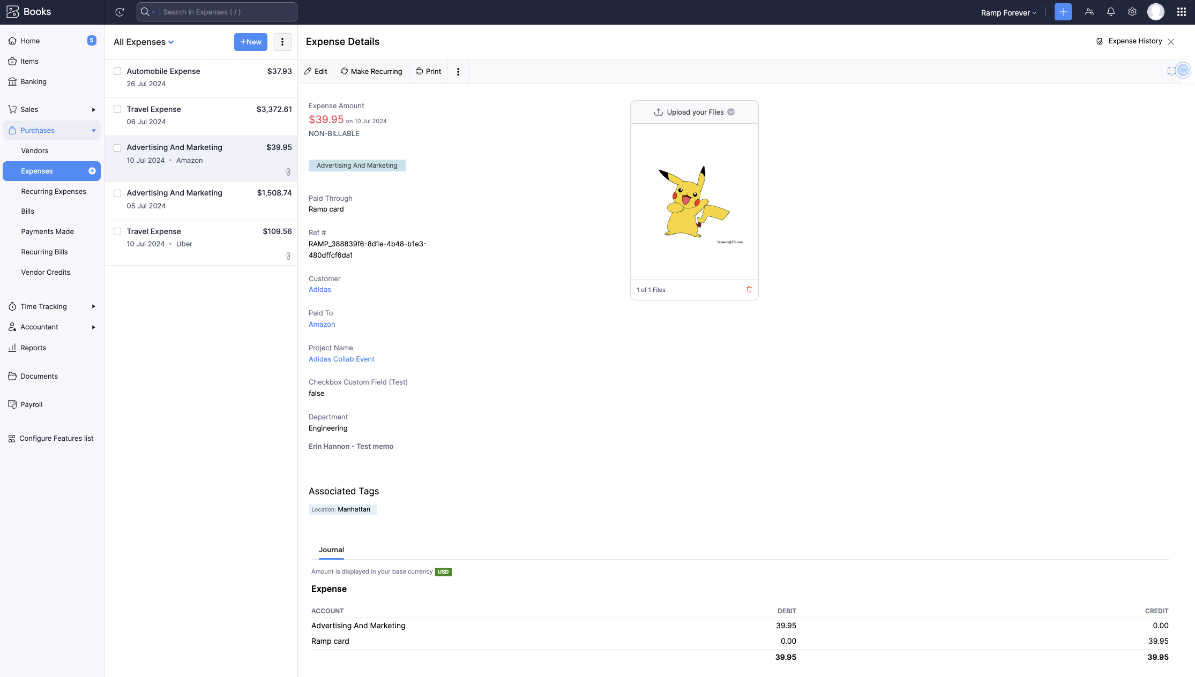Add new expense via Expenses plus icon
1195x677 pixels.
[92, 171]
